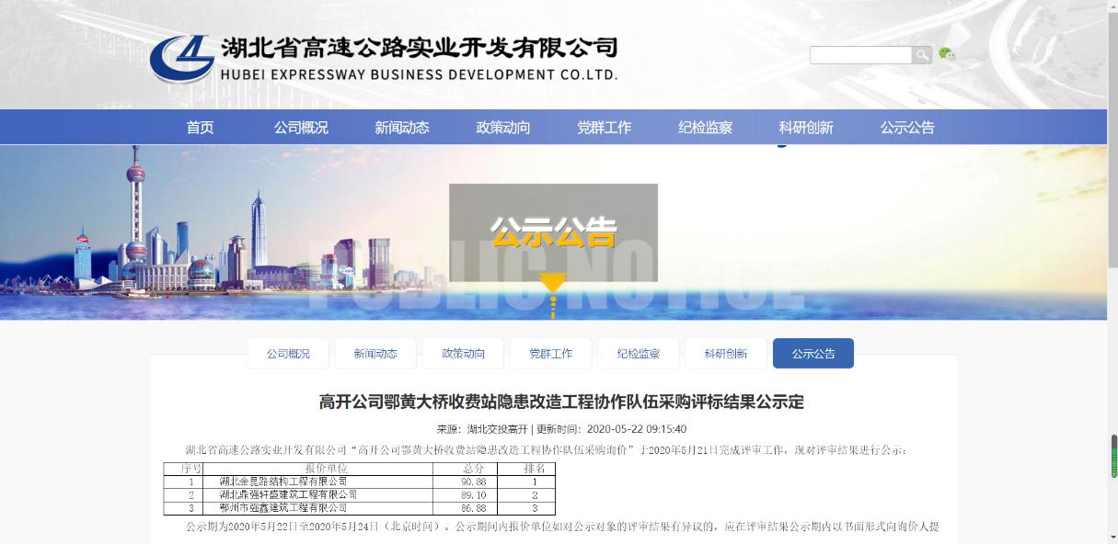Click the yellow down arrow in banner
Image resolution: width=1118 pixels, height=544 pixels.
point(552,284)
